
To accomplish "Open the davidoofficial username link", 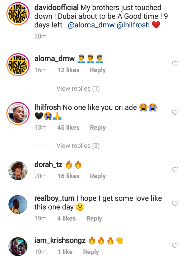I will [x=56, y=8].
